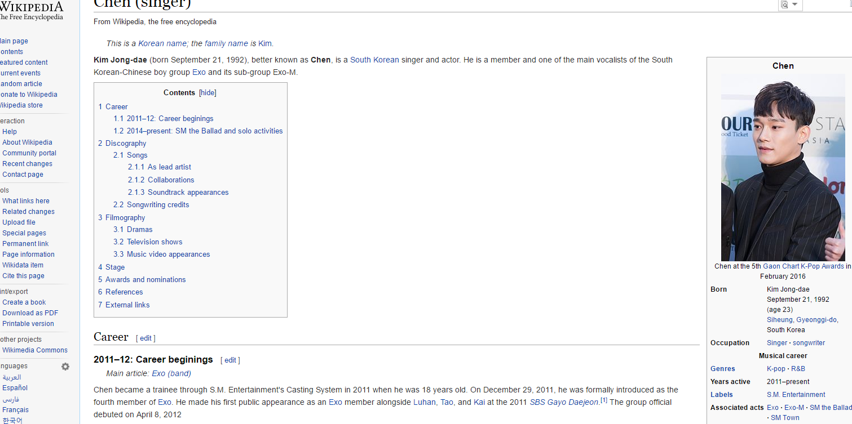
Task: Switch to the Español language version
Action: point(14,387)
